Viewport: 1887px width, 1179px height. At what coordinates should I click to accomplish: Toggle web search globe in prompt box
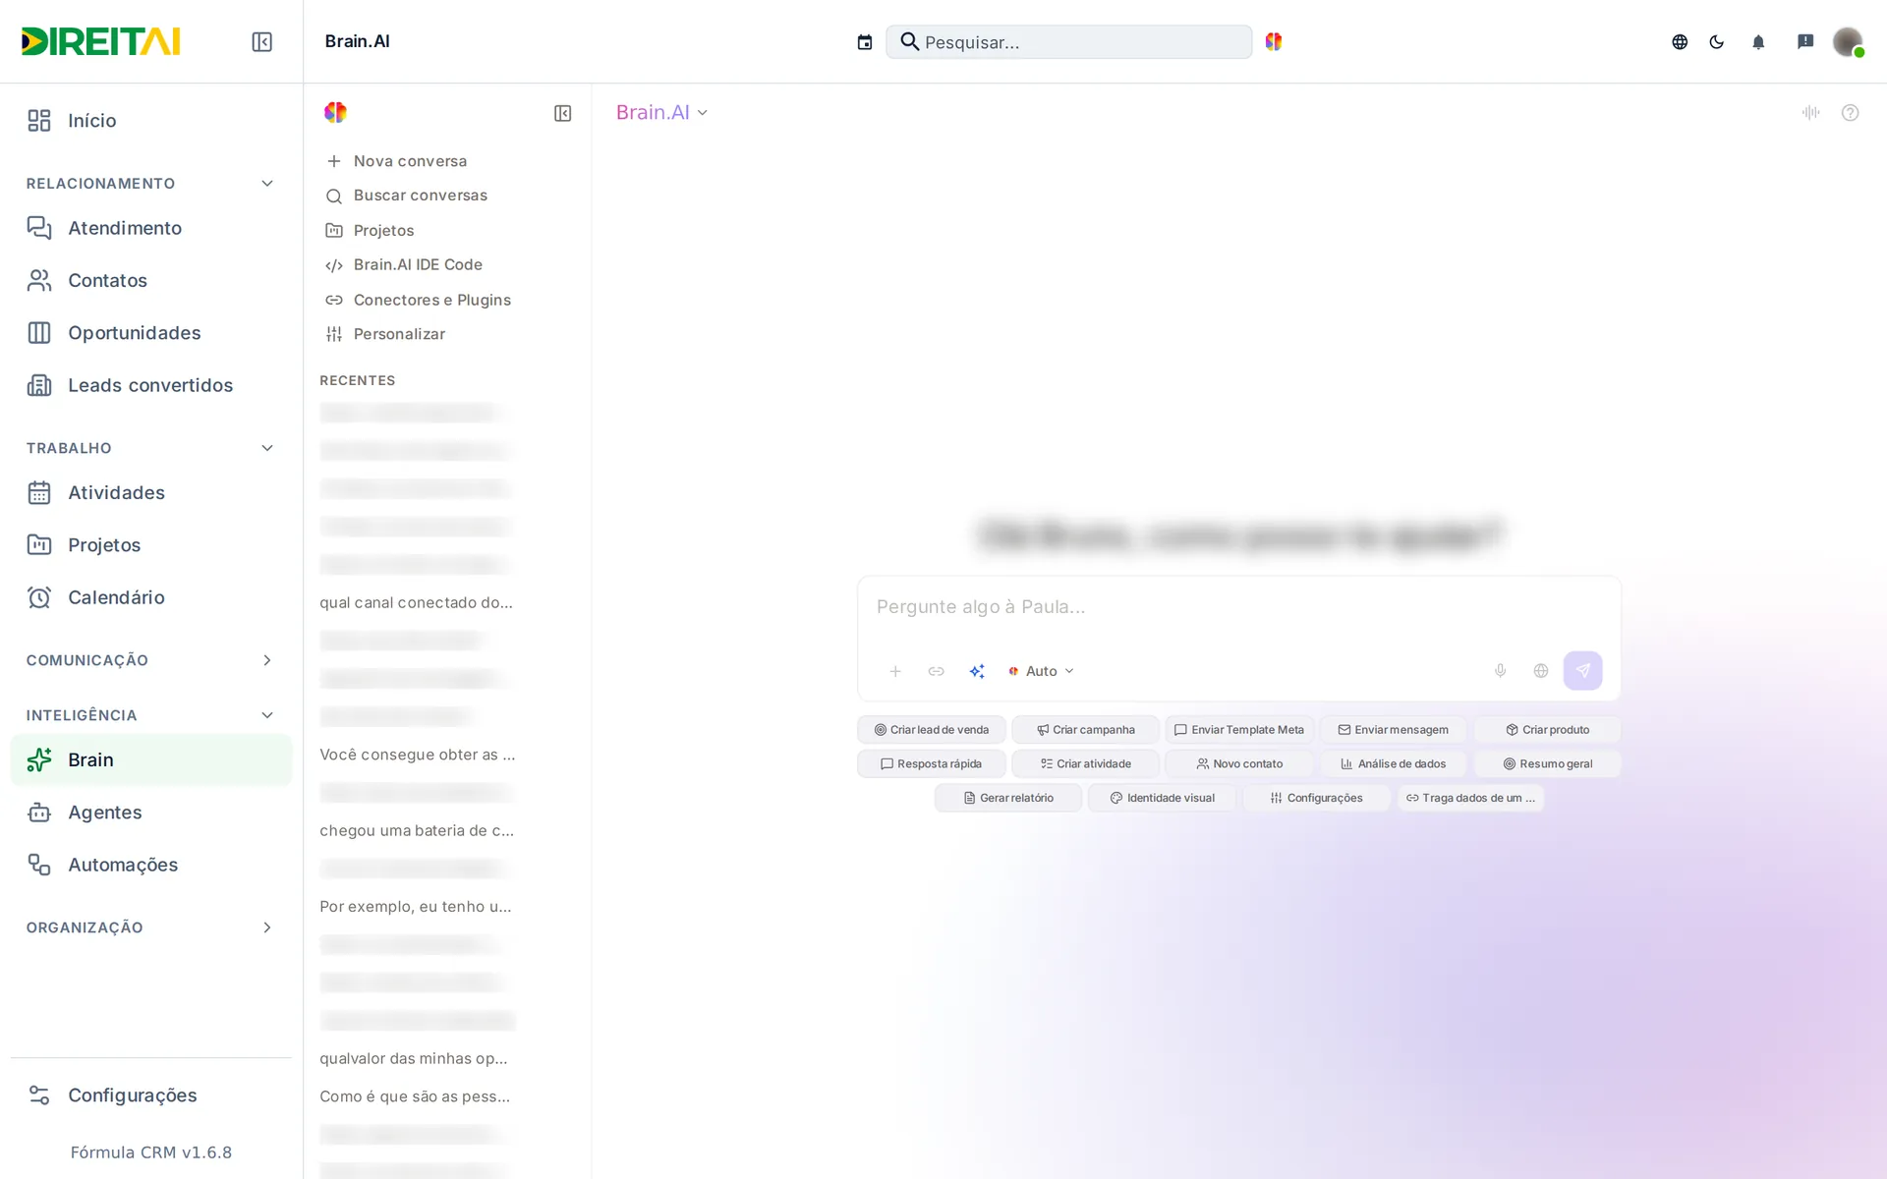pos(1541,671)
